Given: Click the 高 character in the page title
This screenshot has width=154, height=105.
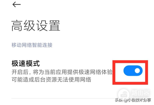Looking at the screenshot, I should pyautogui.click(x=17, y=26).
